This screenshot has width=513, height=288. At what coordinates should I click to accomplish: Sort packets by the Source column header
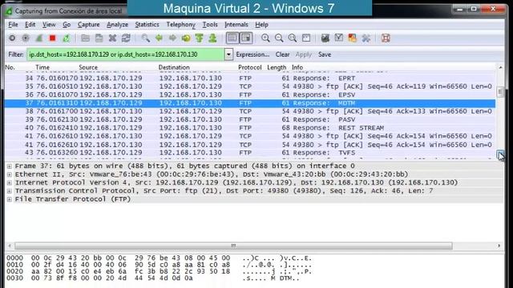tap(88, 67)
